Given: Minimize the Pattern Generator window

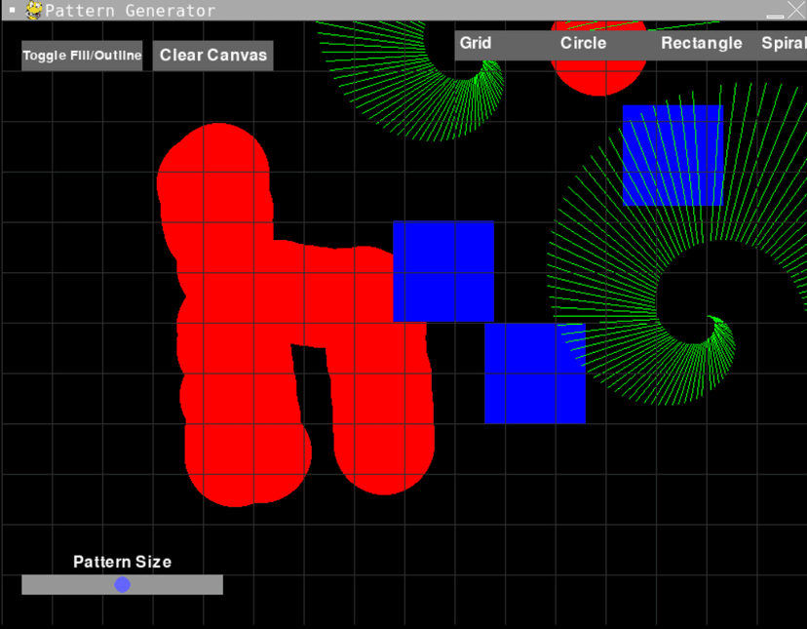Looking at the screenshot, I should 775,11.
